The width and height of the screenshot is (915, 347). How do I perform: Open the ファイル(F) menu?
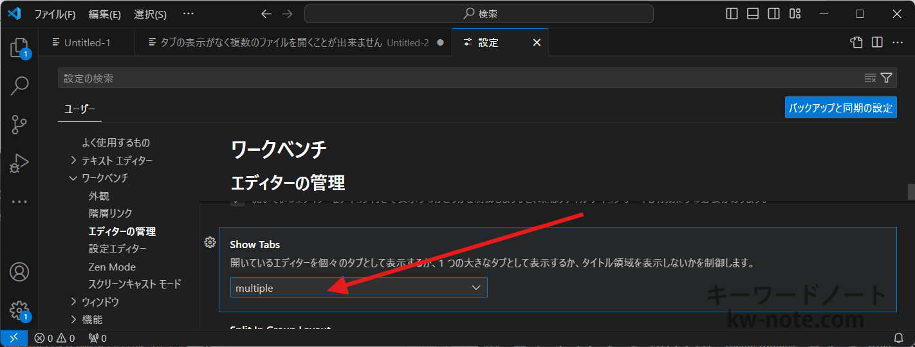coord(54,13)
